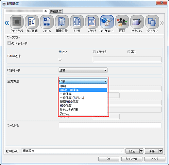Click the left double-chevron scroll arrow
169x165 pixels.
click(7, 23)
